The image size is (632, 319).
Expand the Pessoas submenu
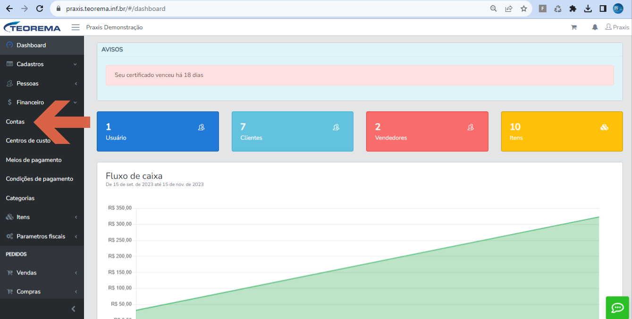coord(42,84)
